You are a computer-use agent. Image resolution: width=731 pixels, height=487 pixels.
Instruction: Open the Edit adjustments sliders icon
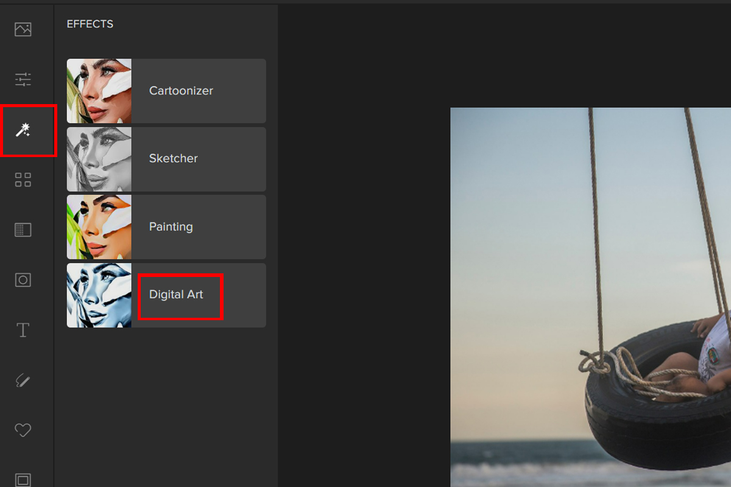point(23,79)
